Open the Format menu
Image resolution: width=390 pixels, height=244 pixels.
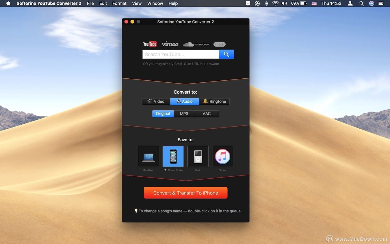(x=119, y=3)
